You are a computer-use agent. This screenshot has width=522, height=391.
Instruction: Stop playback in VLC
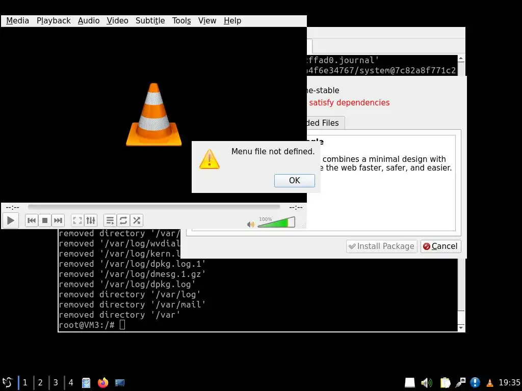pyautogui.click(x=45, y=220)
